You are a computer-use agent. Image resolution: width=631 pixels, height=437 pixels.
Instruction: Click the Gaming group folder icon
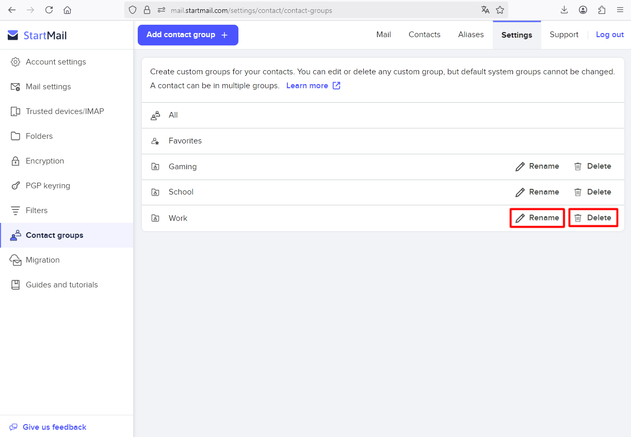(155, 167)
